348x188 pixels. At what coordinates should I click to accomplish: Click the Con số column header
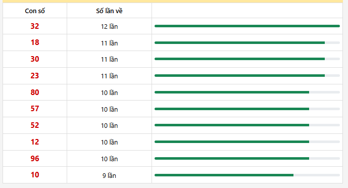(x=35, y=11)
